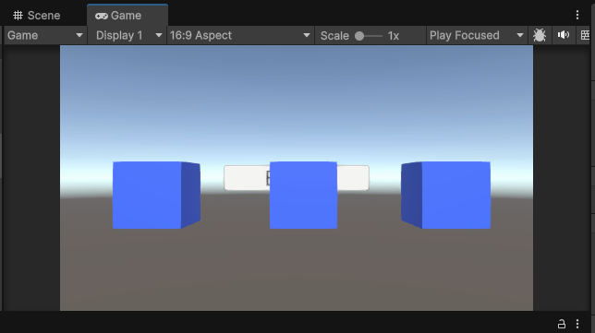Click the Scale slider handle
Screen dimensions: 595x333
pos(359,36)
